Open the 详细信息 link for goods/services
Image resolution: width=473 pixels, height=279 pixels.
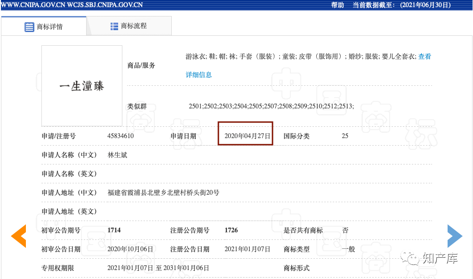click(199, 75)
